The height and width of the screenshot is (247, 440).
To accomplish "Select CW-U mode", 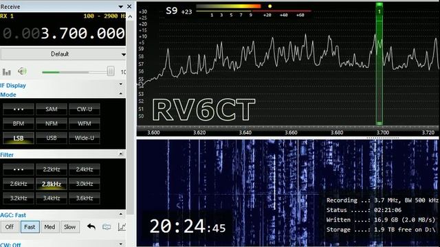I will pyautogui.click(x=84, y=109).
